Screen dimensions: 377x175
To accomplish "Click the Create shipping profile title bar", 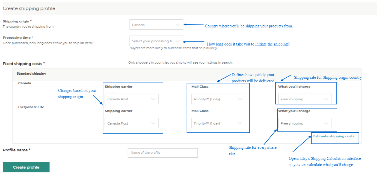I will 29,8.
